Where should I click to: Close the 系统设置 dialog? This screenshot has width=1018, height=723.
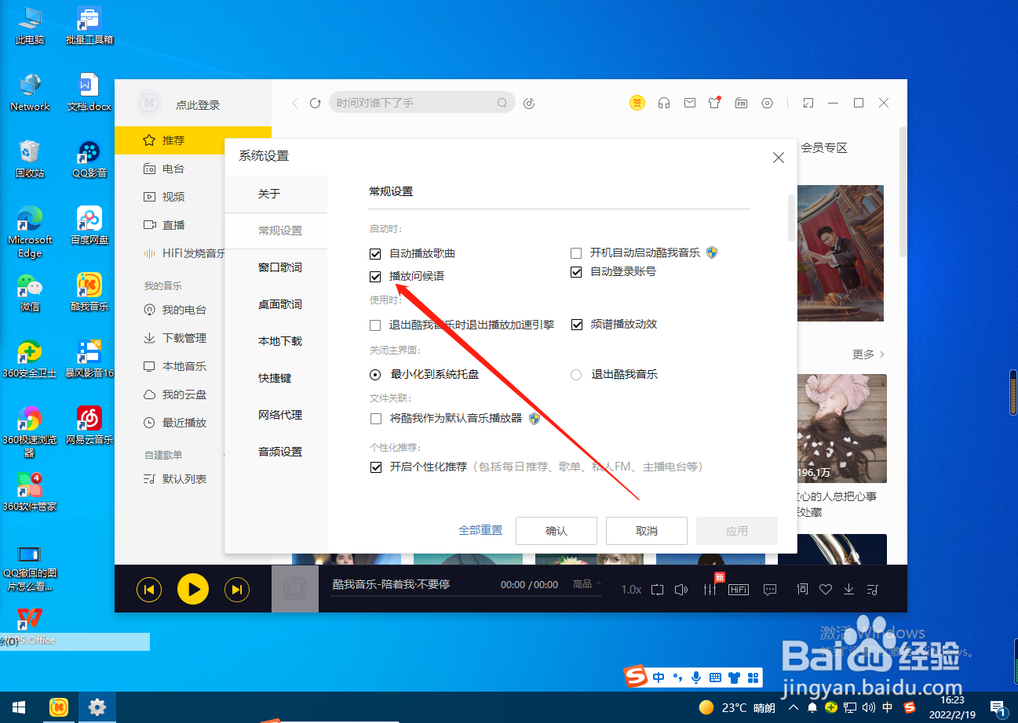[779, 158]
